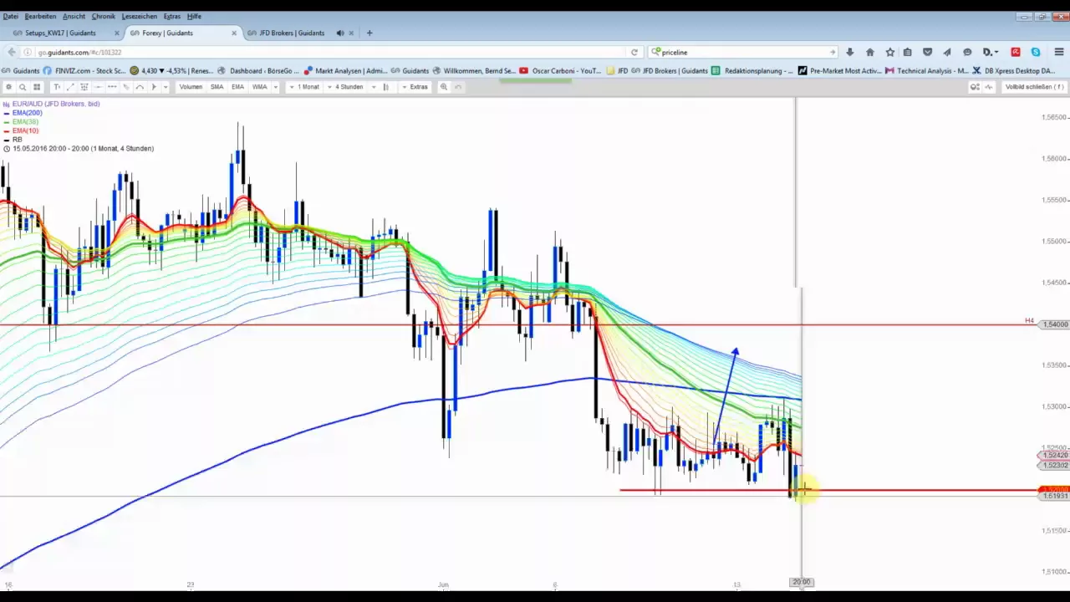Switch to JFD Brokers | Guidants tab

(292, 33)
